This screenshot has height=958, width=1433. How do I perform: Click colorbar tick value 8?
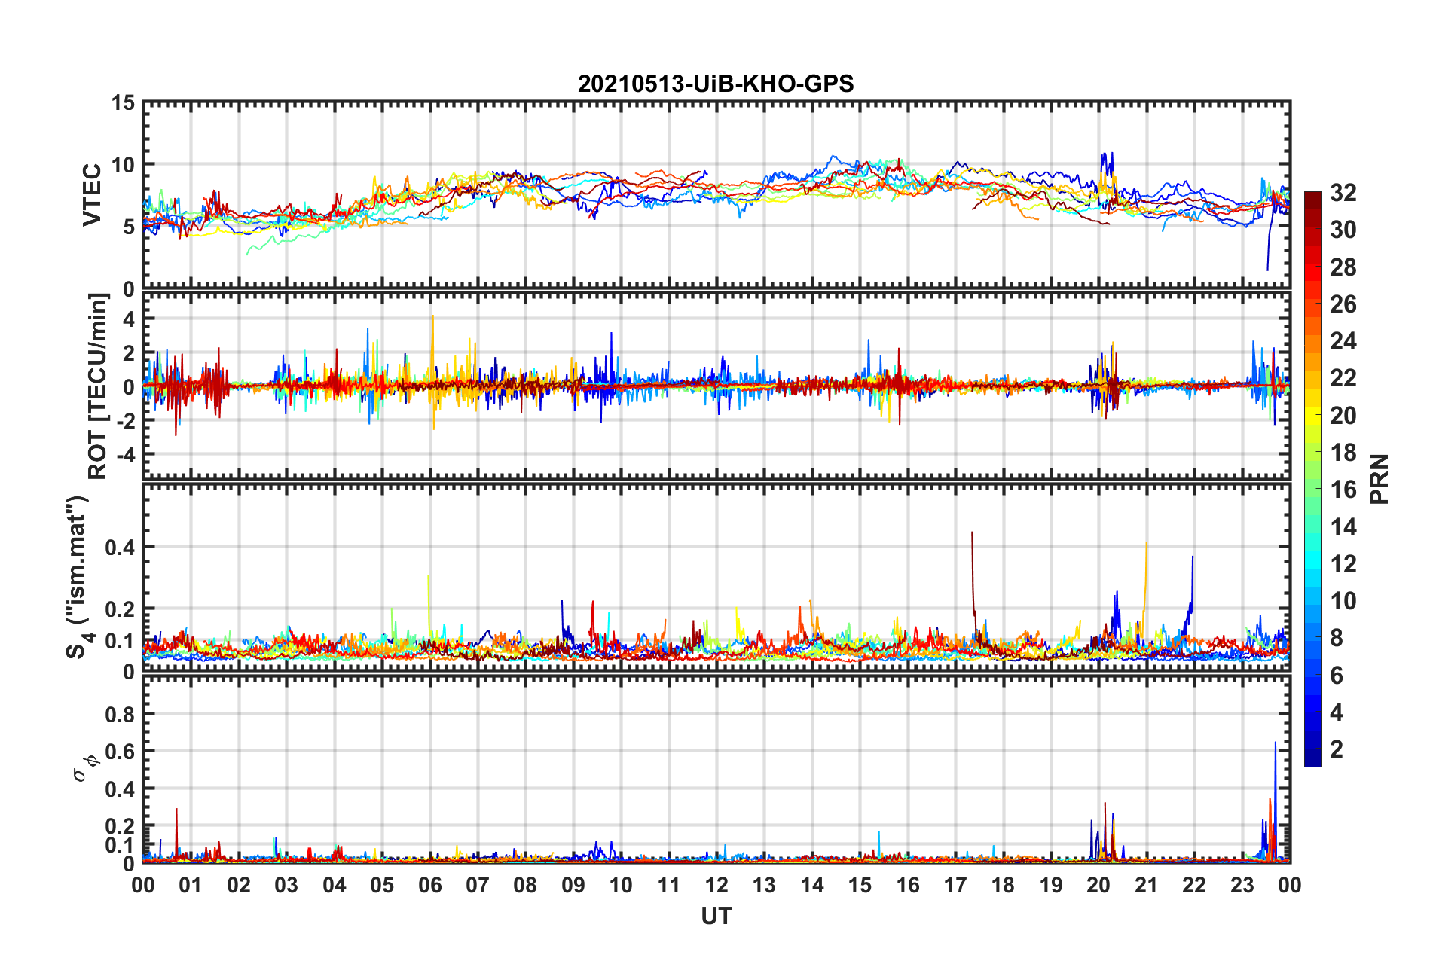tap(1337, 638)
